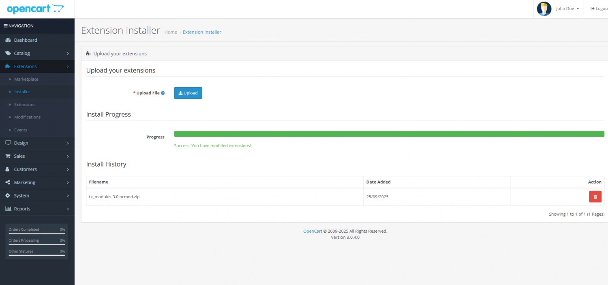608x285 pixels.
Task: Click the Catalog tag icon
Action: [8, 53]
